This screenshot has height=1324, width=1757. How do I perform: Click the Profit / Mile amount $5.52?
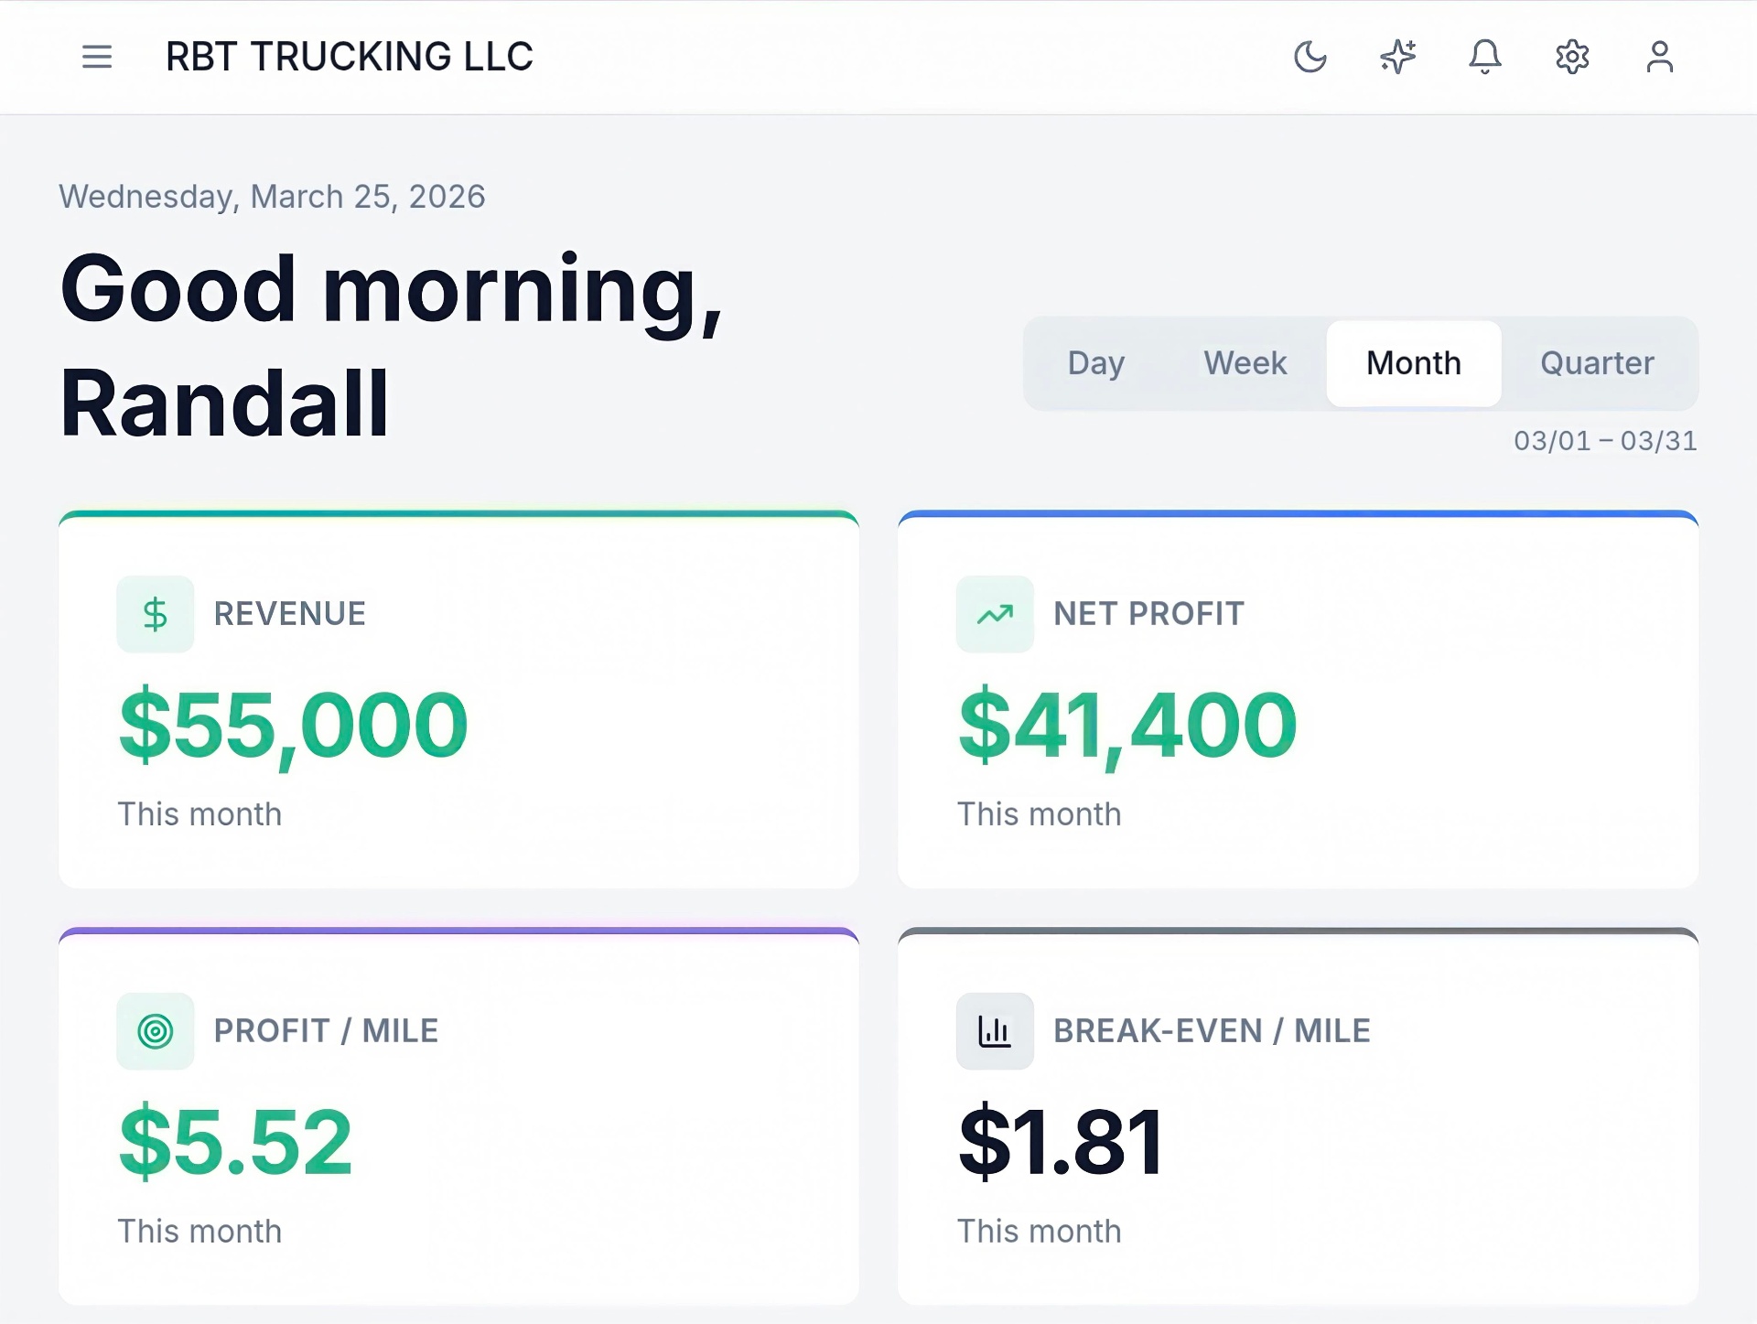tap(234, 1139)
